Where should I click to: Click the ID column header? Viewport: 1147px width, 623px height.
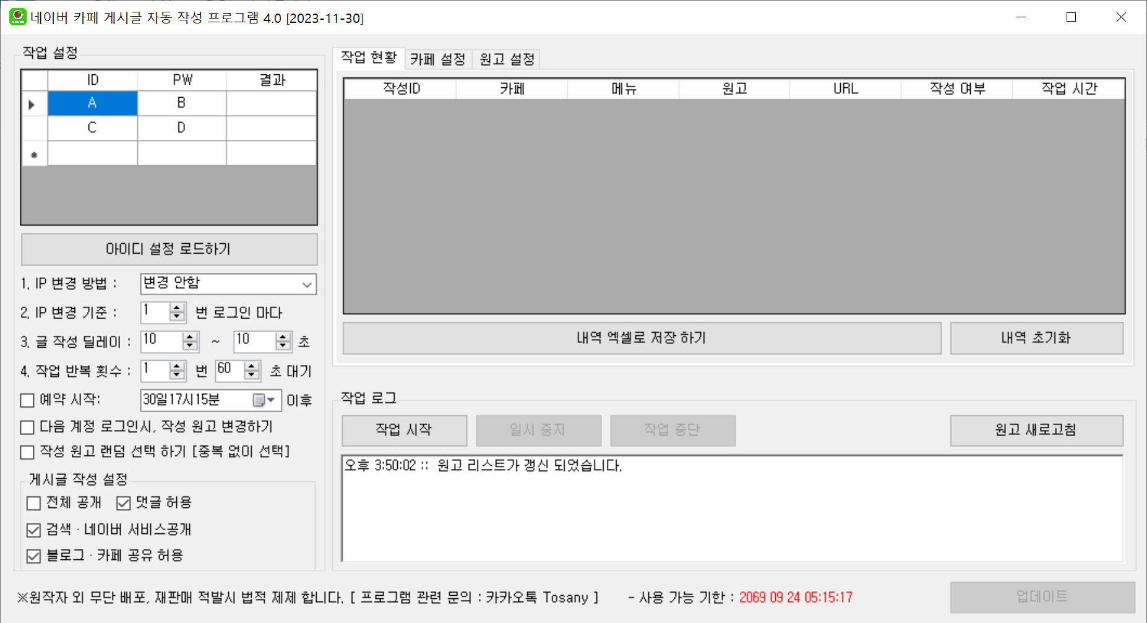click(92, 80)
